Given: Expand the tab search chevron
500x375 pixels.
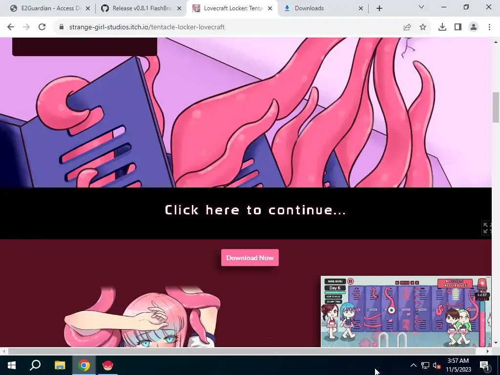Looking at the screenshot, I should [x=421, y=7].
